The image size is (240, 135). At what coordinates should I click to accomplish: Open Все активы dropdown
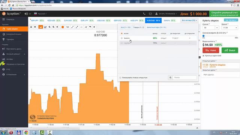click(x=189, y=20)
